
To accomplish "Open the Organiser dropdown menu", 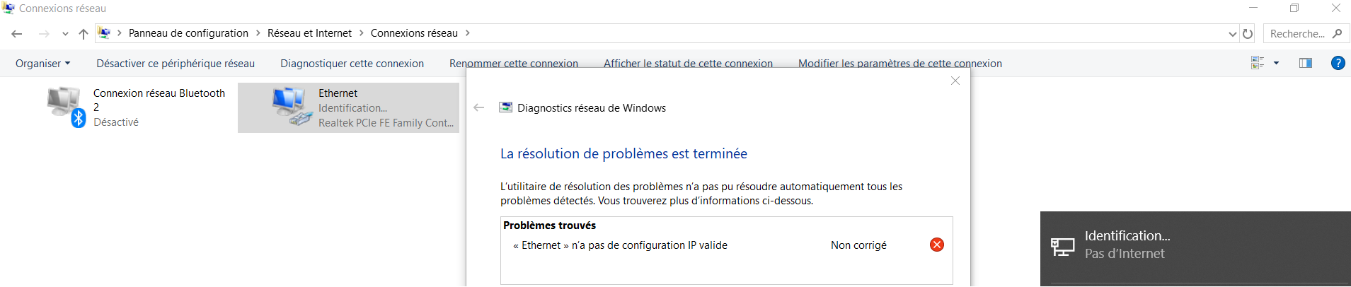I will click(42, 64).
